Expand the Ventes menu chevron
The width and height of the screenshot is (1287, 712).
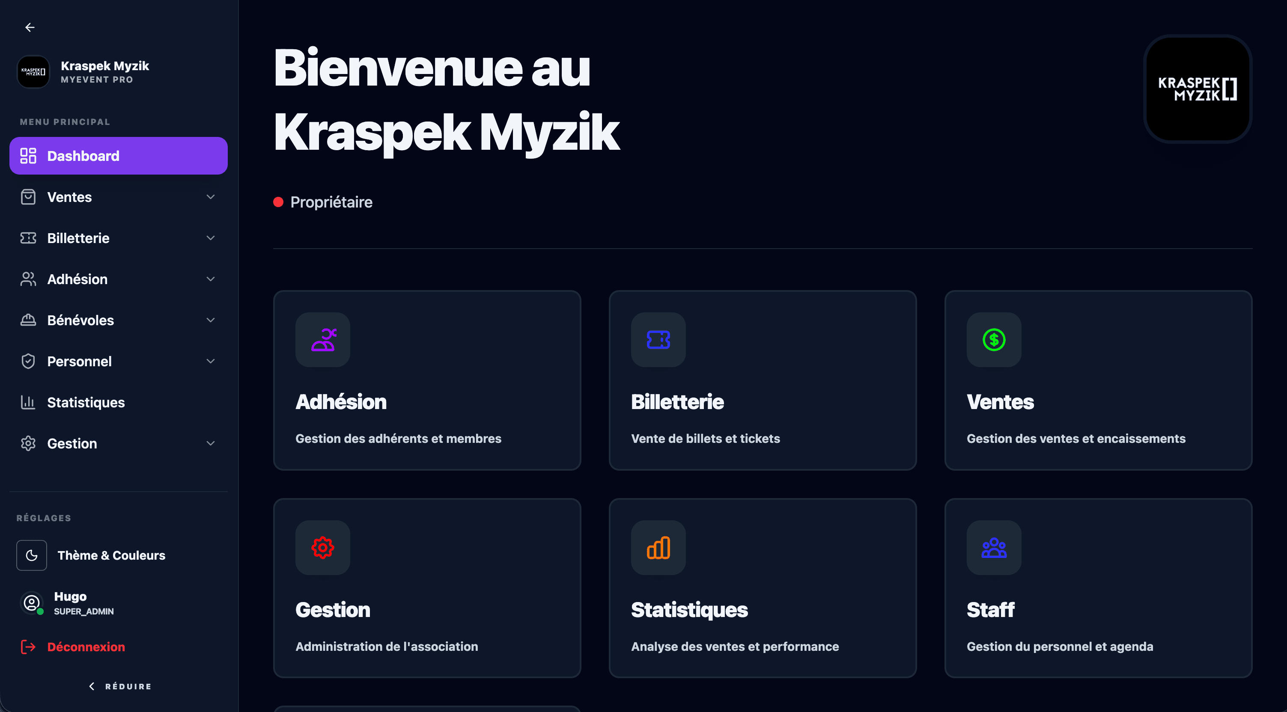[x=211, y=197]
